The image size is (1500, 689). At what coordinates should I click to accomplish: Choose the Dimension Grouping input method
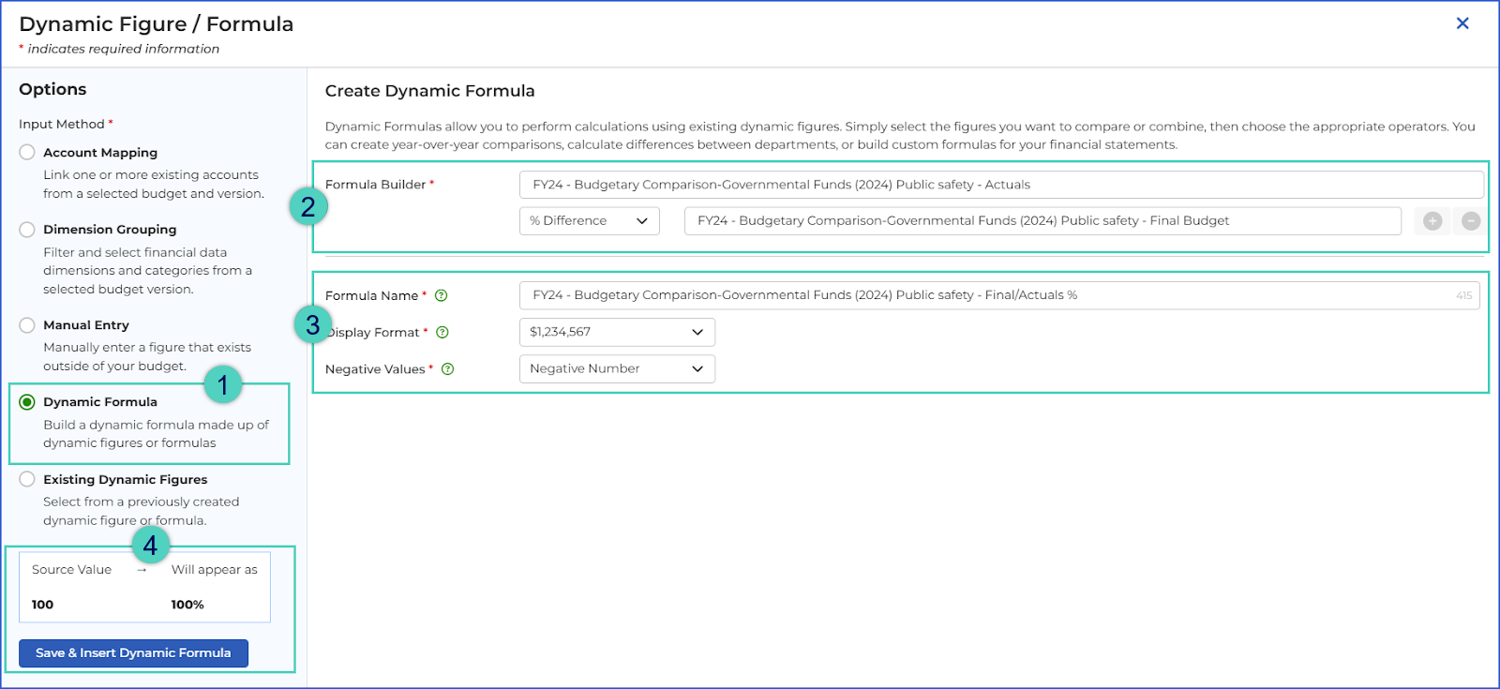(x=27, y=230)
